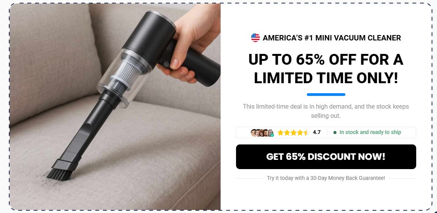Click America's #1 Mini Vacuum Cleaner title
Viewport: 437px width, 213px height.
pyautogui.click(x=332, y=38)
